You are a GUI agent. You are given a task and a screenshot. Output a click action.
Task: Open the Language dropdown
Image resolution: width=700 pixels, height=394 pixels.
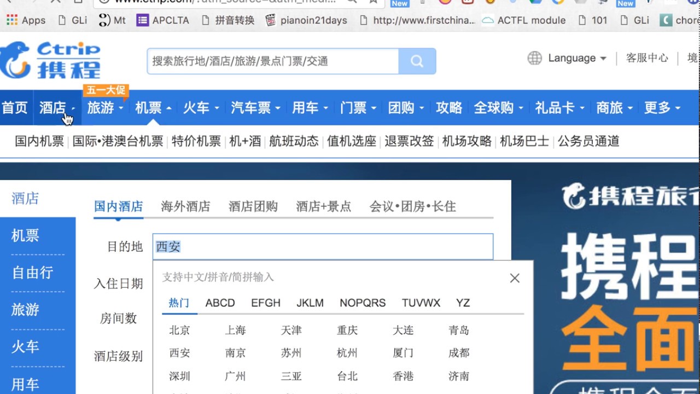[577, 58]
